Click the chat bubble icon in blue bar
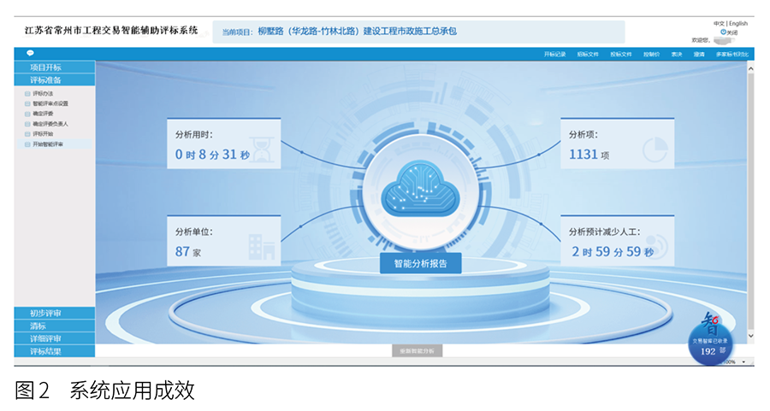 pyautogui.click(x=30, y=53)
